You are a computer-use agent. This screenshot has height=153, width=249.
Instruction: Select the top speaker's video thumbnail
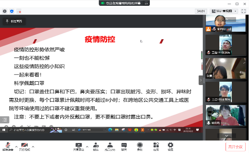(226, 23)
